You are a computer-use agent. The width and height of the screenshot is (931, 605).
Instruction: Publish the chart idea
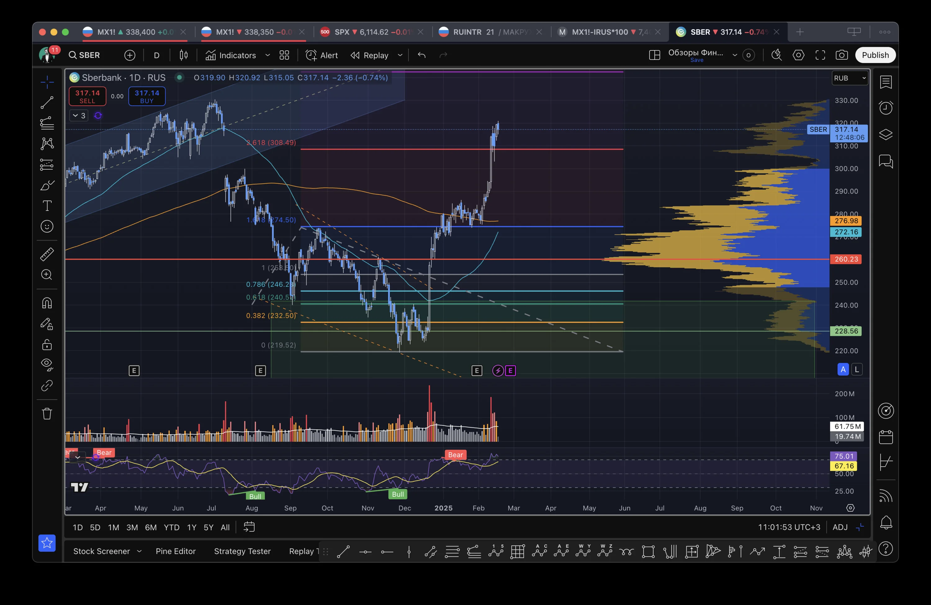click(x=875, y=55)
